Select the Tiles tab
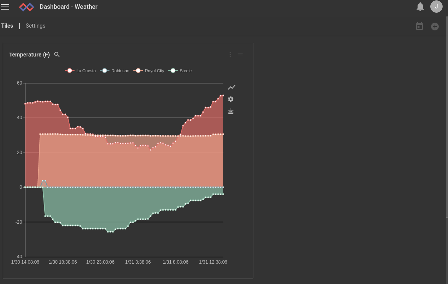This screenshot has width=448, height=284. pos(7,26)
